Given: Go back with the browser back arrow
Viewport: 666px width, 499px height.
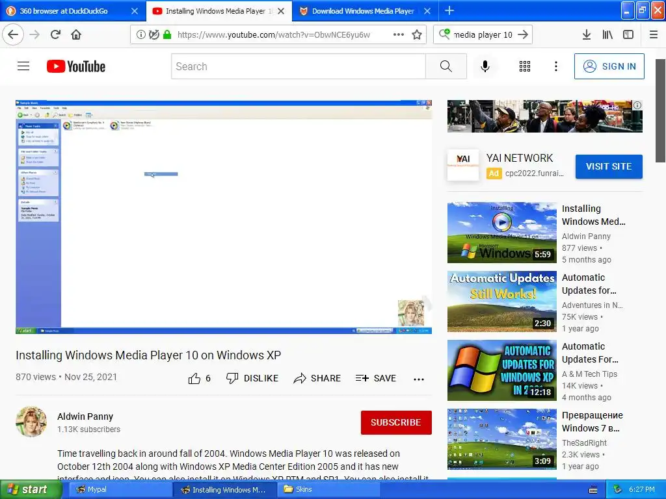Looking at the screenshot, I should [13, 34].
